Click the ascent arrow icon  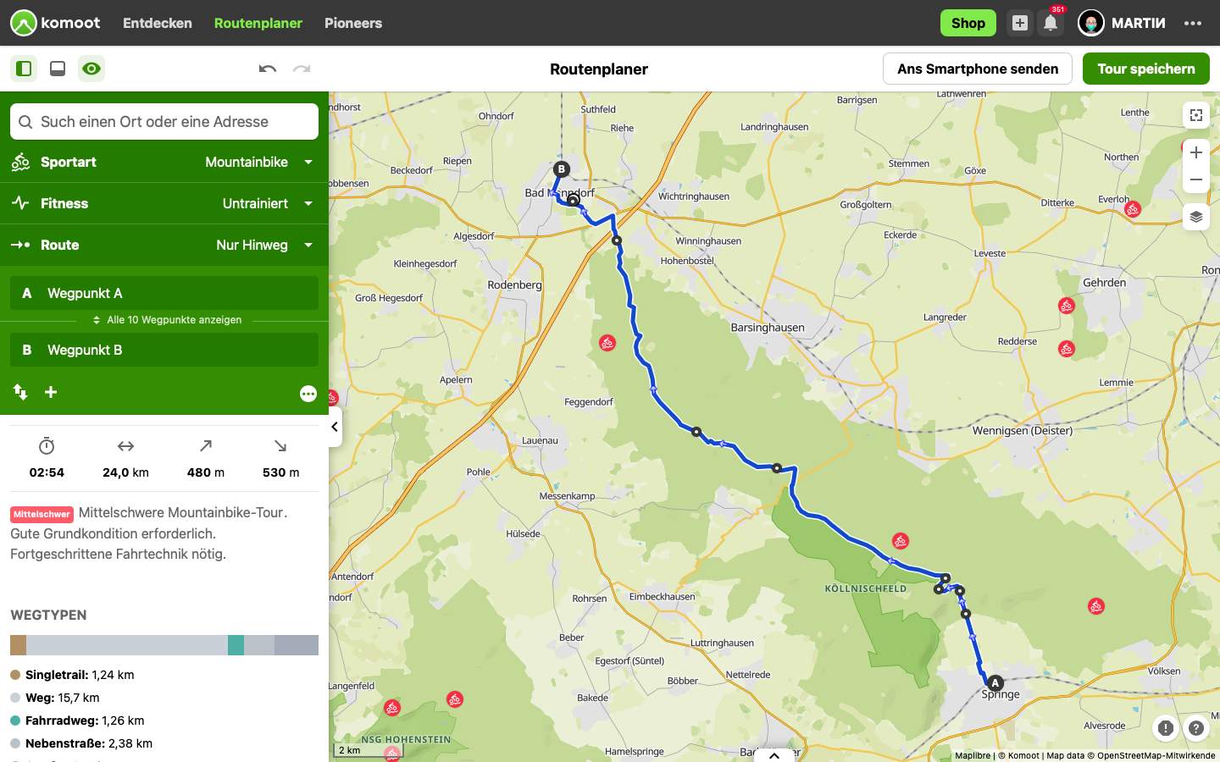(206, 445)
